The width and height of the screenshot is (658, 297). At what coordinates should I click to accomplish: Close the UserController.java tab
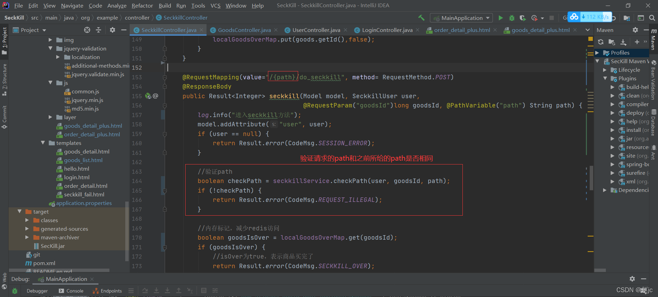pos(345,30)
